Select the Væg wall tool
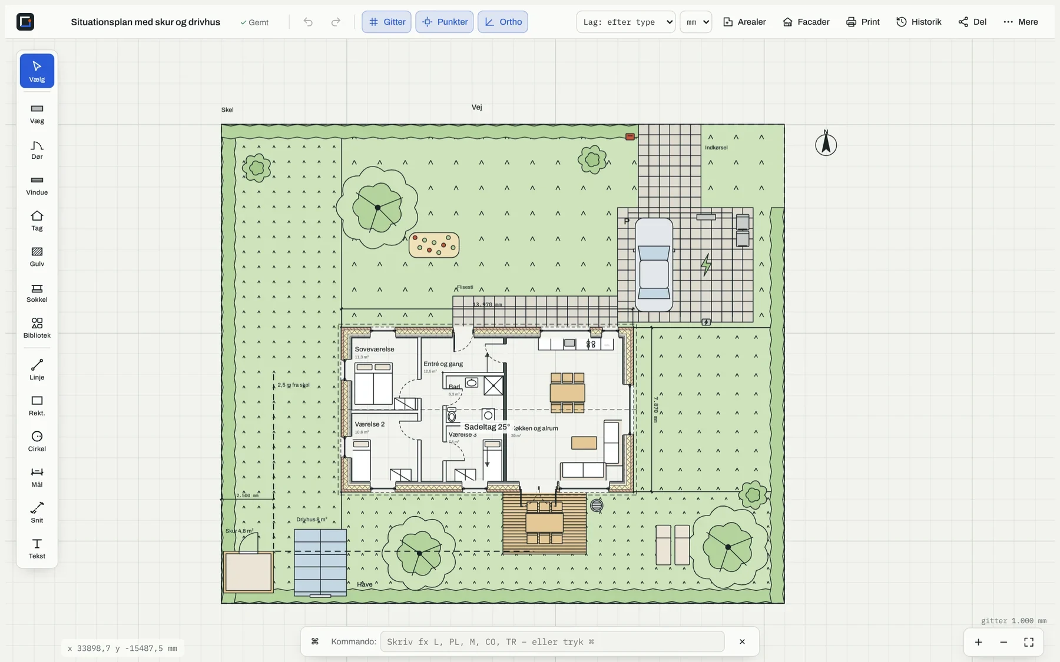 click(37, 114)
